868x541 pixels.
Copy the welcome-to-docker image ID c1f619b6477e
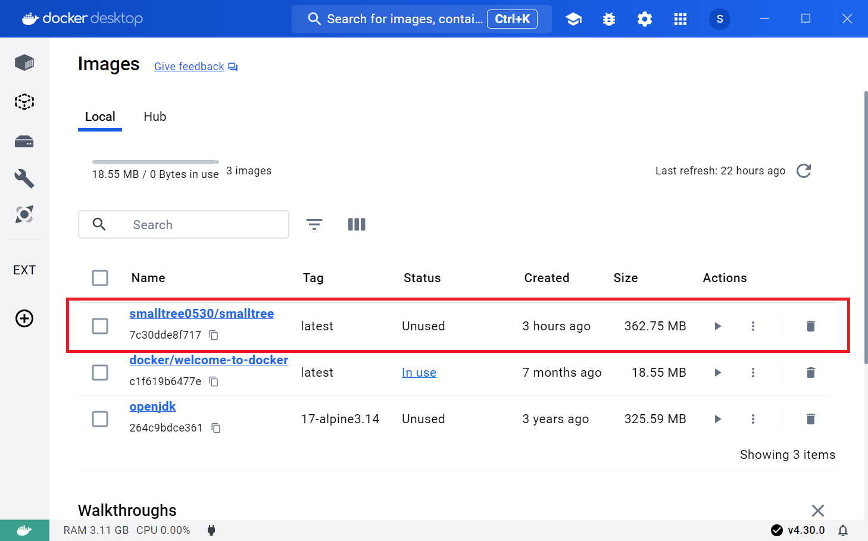click(214, 381)
